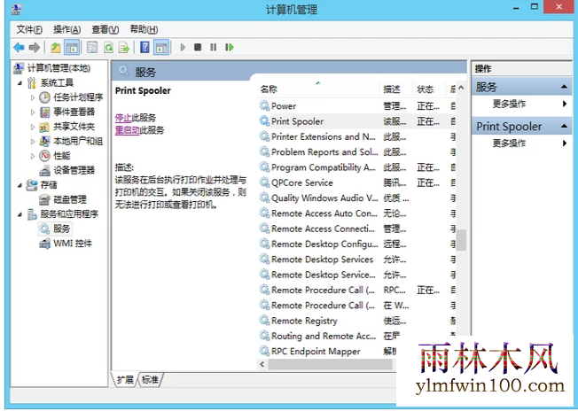Image resolution: width=578 pixels, height=411 pixels.
Task: Expand the 任务计划程序 tree node
Action: click(x=33, y=97)
